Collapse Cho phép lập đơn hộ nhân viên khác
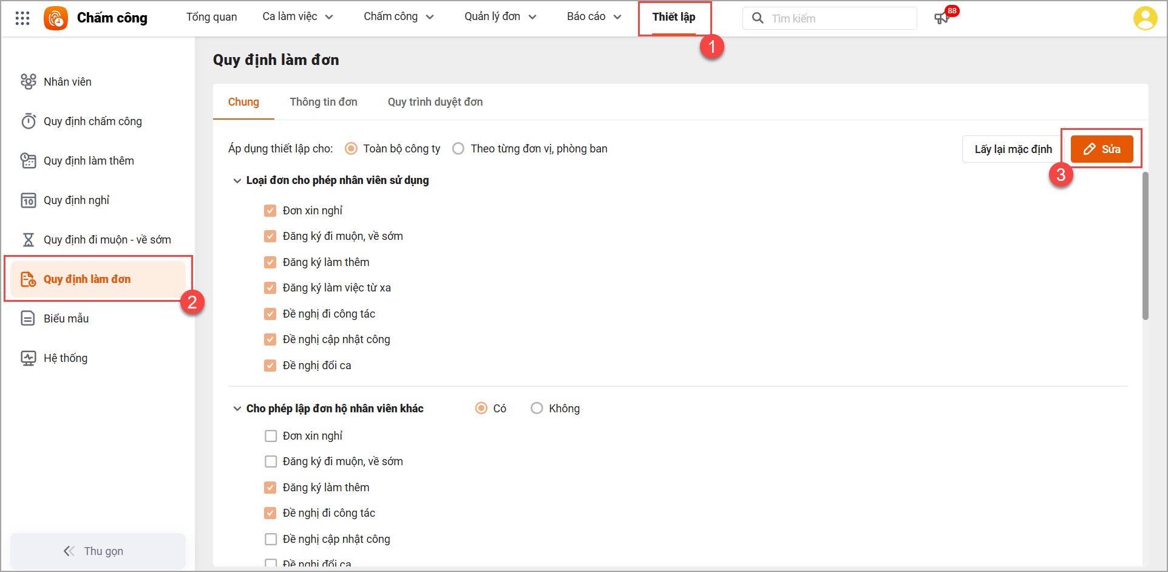The height and width of the screenshot is (572, 1168). point(237,409)
